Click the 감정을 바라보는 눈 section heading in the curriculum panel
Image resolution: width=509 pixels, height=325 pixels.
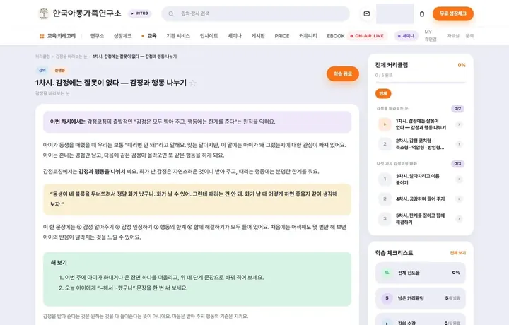tap(392, 108)
